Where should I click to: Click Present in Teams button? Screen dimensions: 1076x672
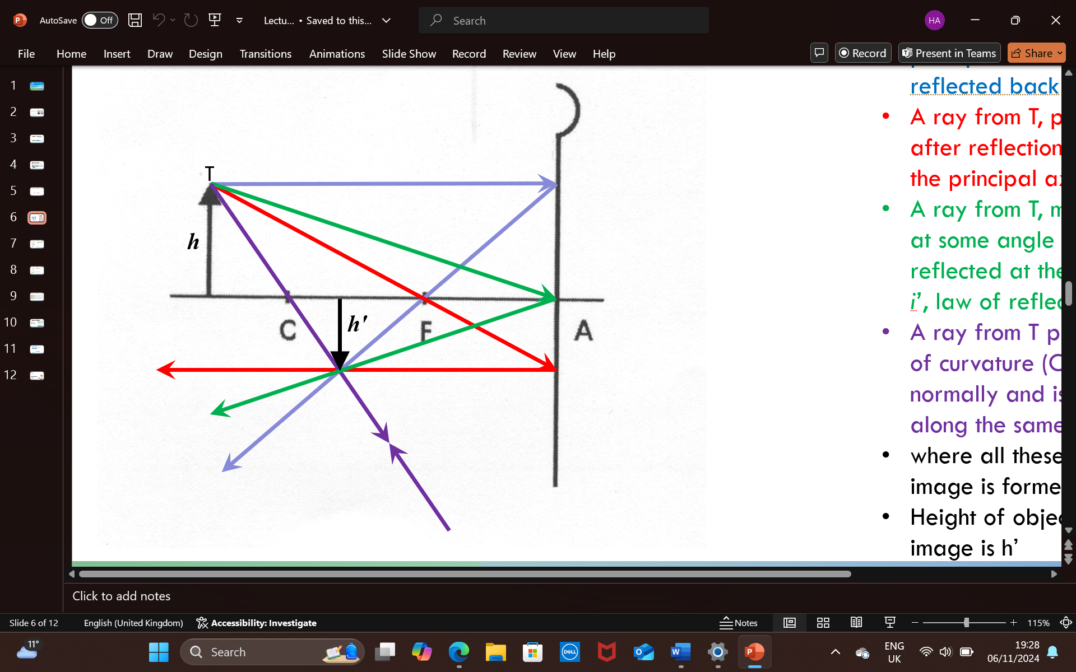coord(949,53)
